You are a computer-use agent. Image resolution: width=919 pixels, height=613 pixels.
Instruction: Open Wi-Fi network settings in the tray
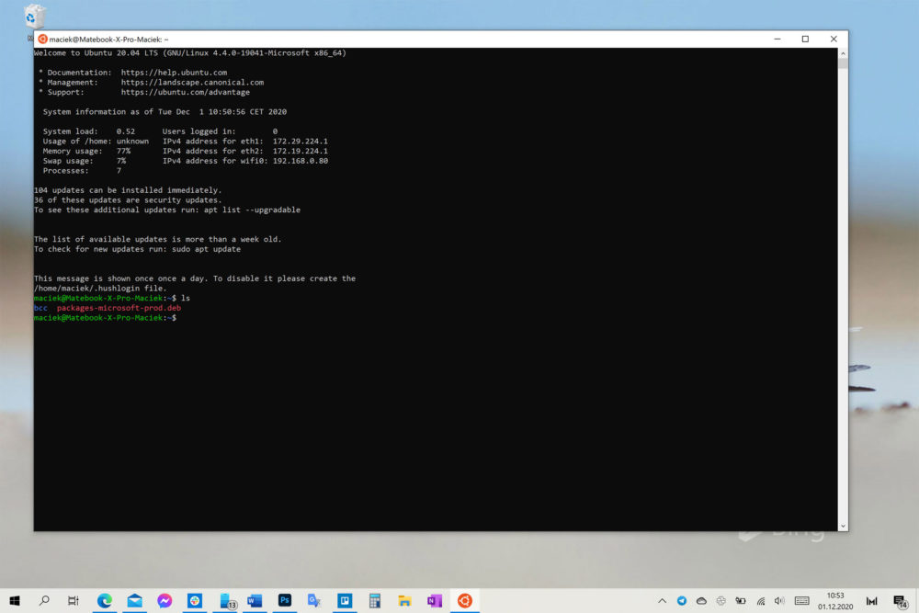tap(761, 601)
